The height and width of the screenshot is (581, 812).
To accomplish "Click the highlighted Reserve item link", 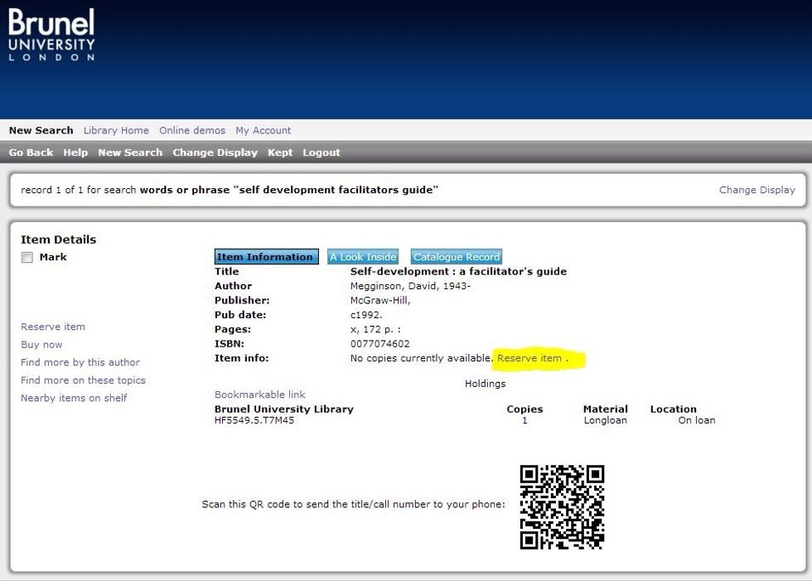I will (x=529, y=358).
